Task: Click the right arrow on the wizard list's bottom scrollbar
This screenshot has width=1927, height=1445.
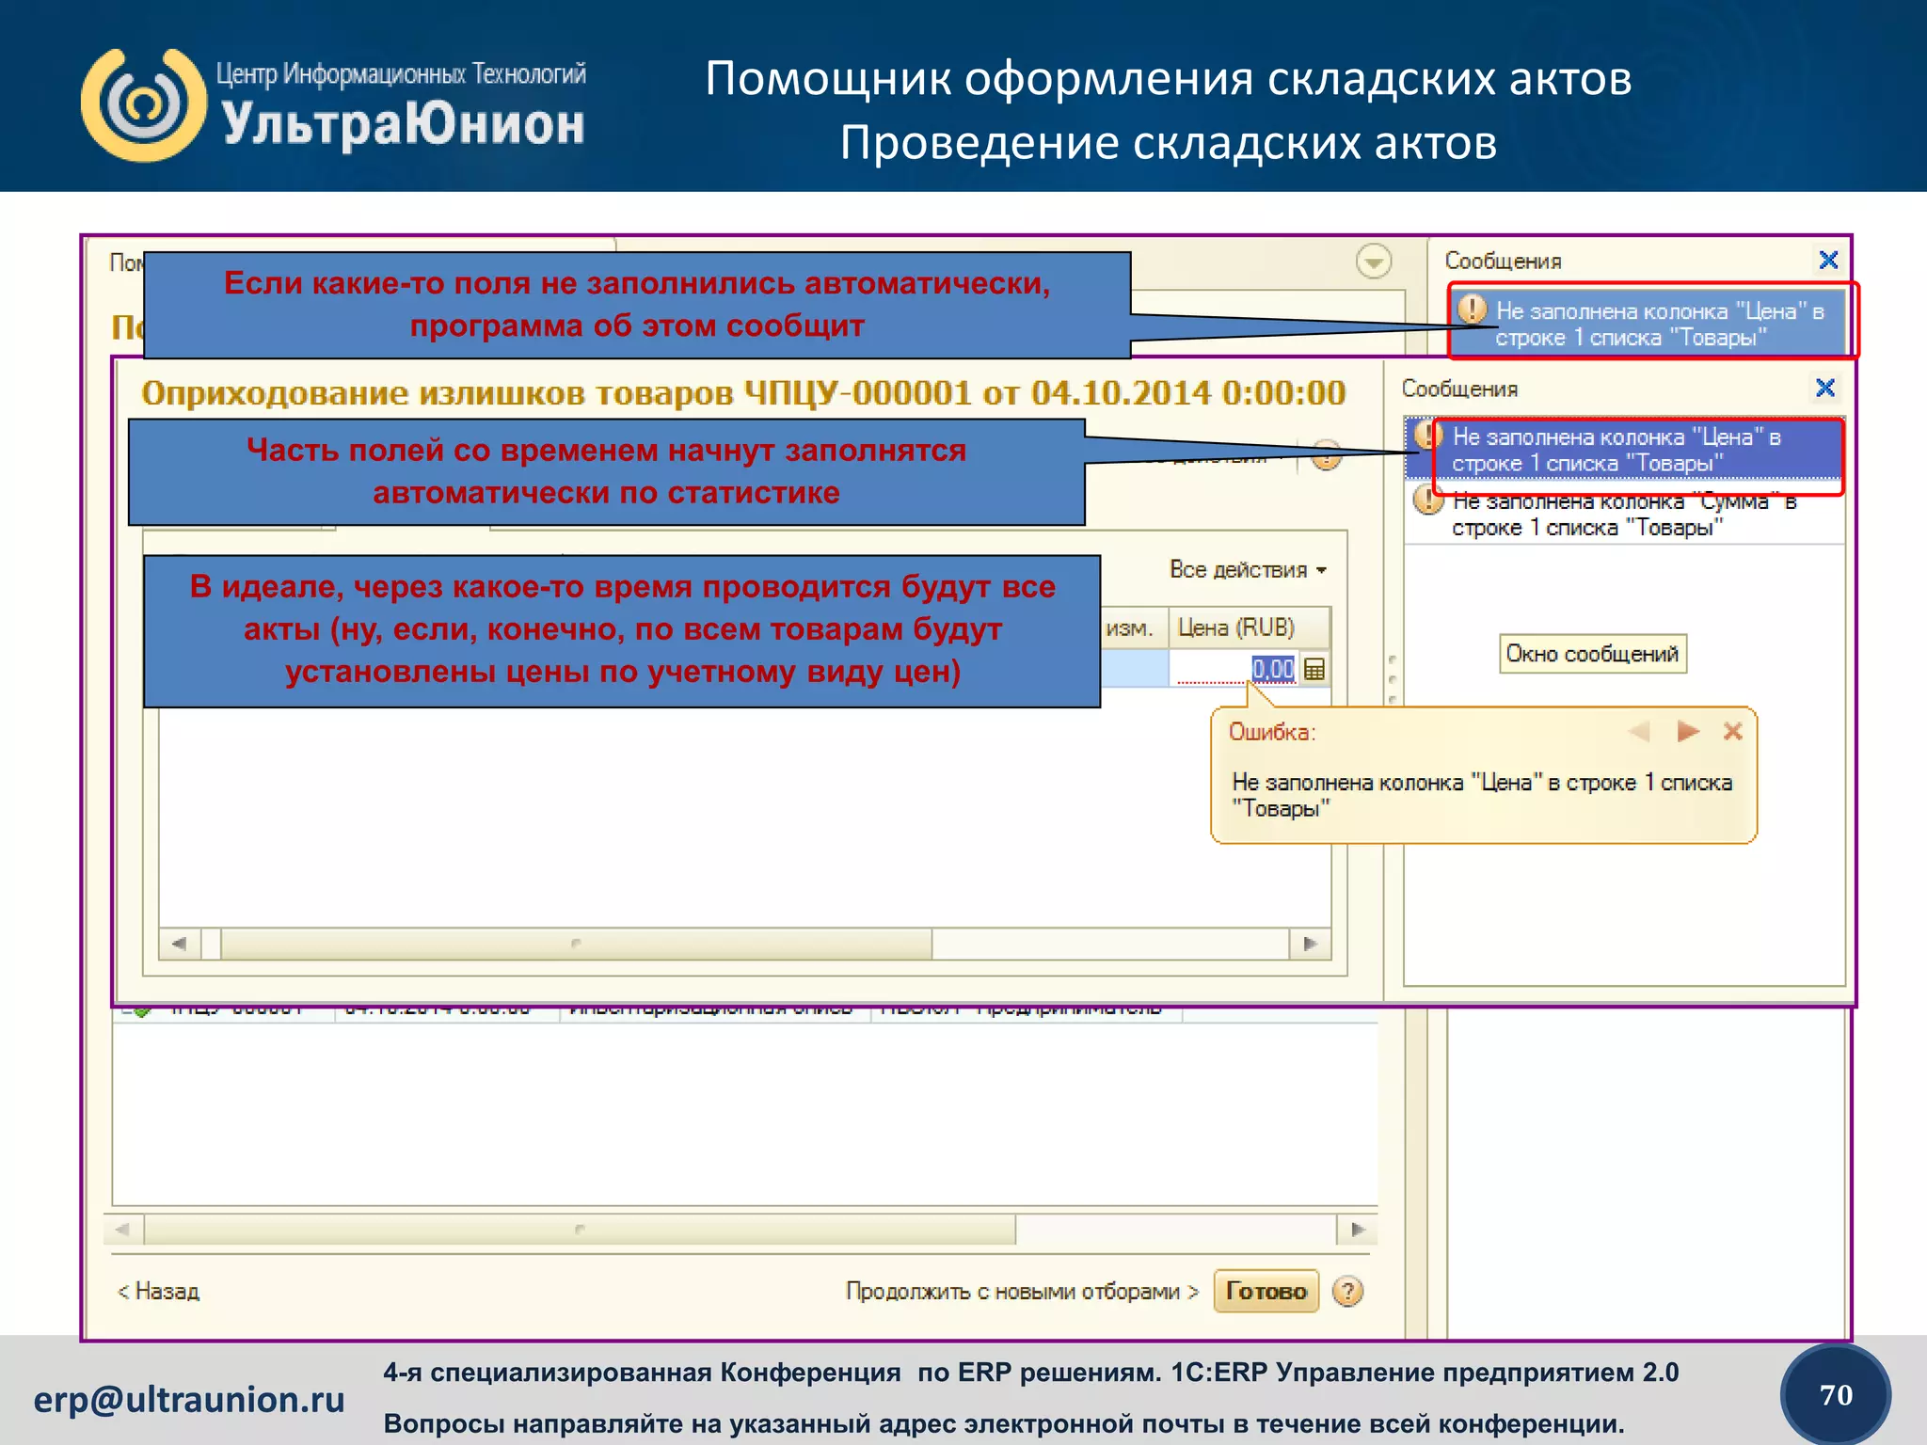Action: coord(1357,1229)
